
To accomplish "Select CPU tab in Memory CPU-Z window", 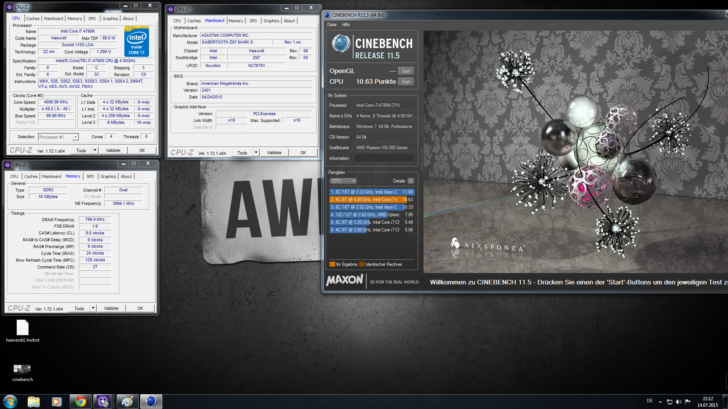I will 14,176.
